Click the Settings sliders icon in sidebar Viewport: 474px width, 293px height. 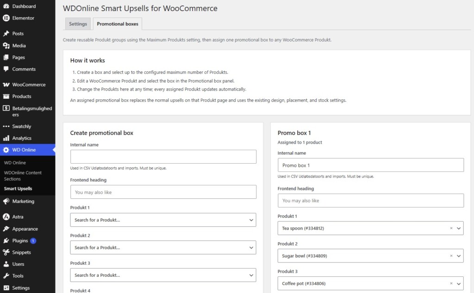point(6,288)
